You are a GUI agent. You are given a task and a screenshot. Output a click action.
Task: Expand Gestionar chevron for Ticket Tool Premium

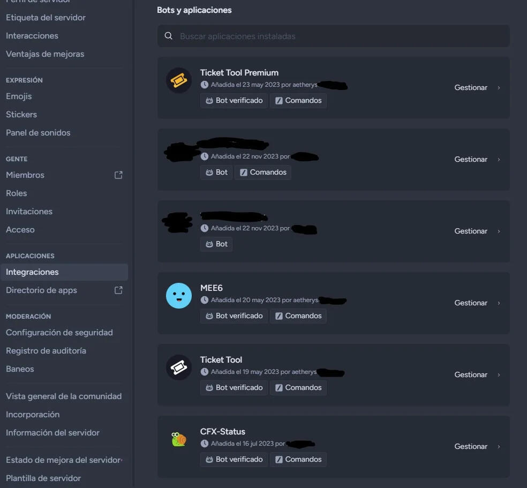[499, 88]
